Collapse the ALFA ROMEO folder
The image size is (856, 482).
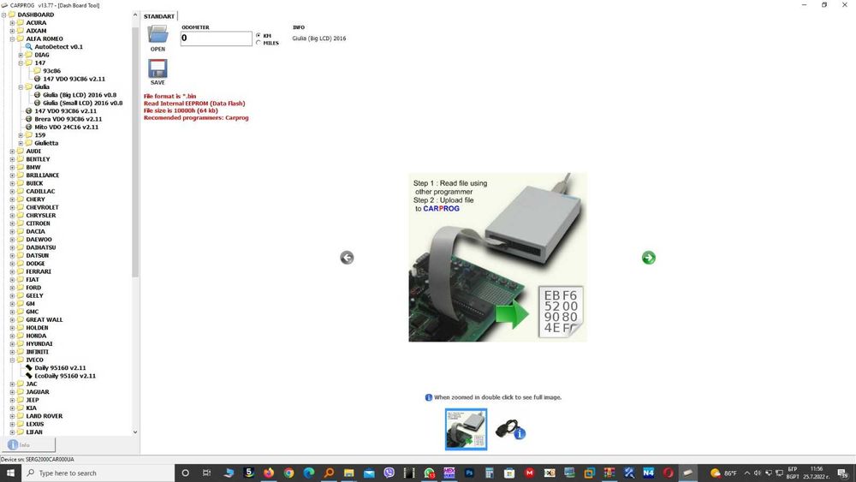12,39
